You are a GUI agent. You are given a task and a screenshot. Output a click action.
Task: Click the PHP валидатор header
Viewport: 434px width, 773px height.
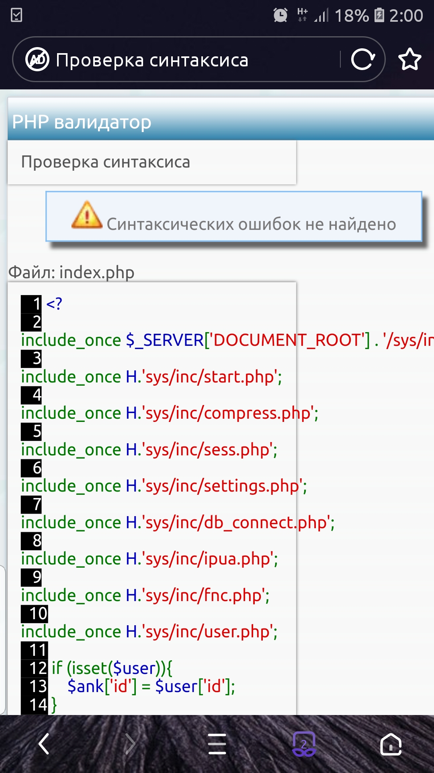(82, 122)
